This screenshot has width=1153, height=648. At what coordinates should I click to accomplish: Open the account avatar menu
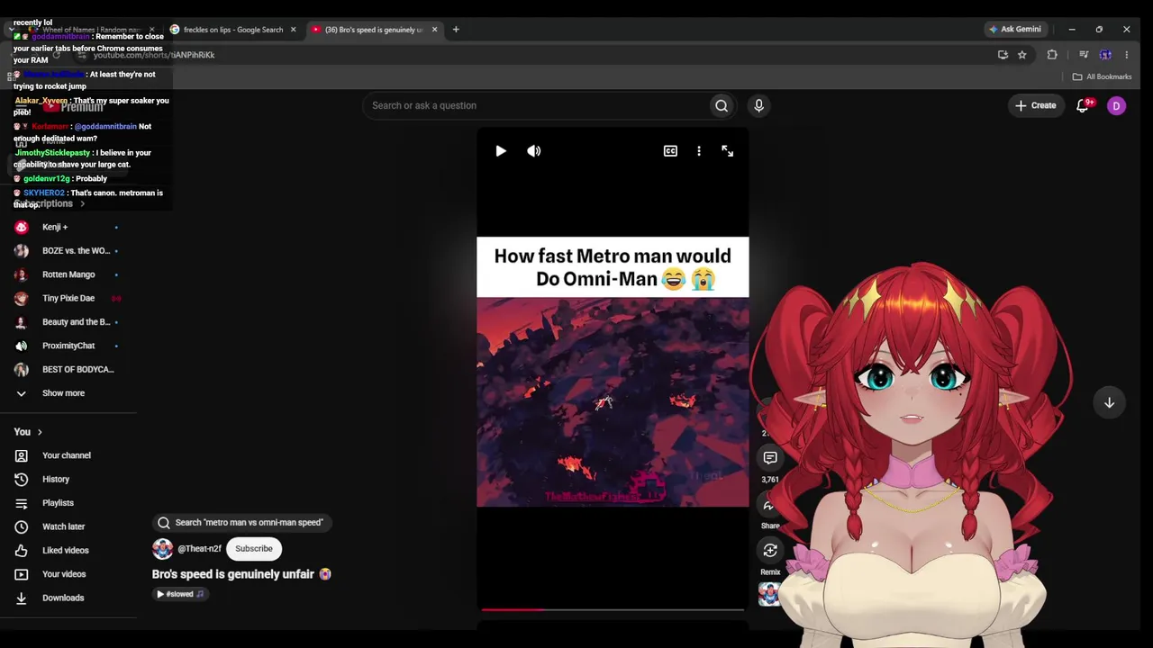(1116, 105)
